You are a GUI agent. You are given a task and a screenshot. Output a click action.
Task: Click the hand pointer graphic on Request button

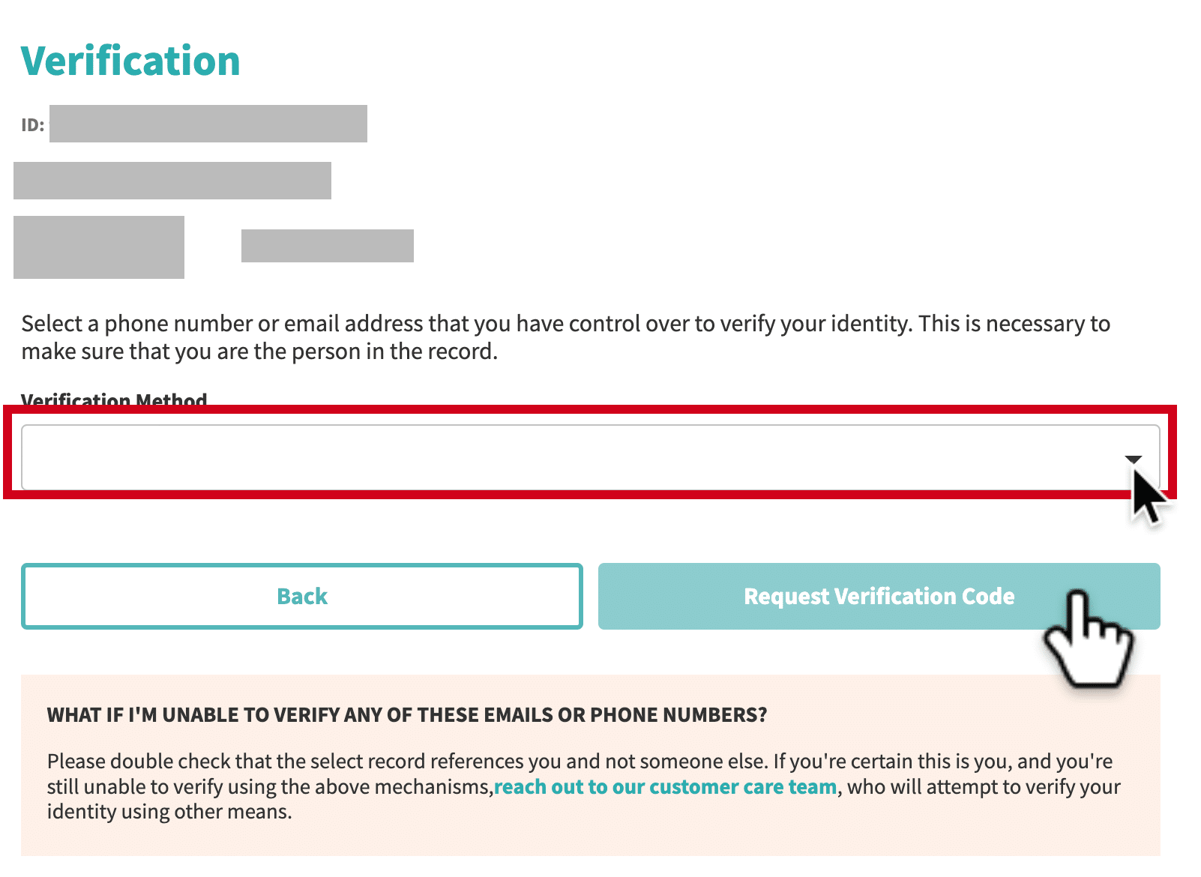tap(1089, 639)
